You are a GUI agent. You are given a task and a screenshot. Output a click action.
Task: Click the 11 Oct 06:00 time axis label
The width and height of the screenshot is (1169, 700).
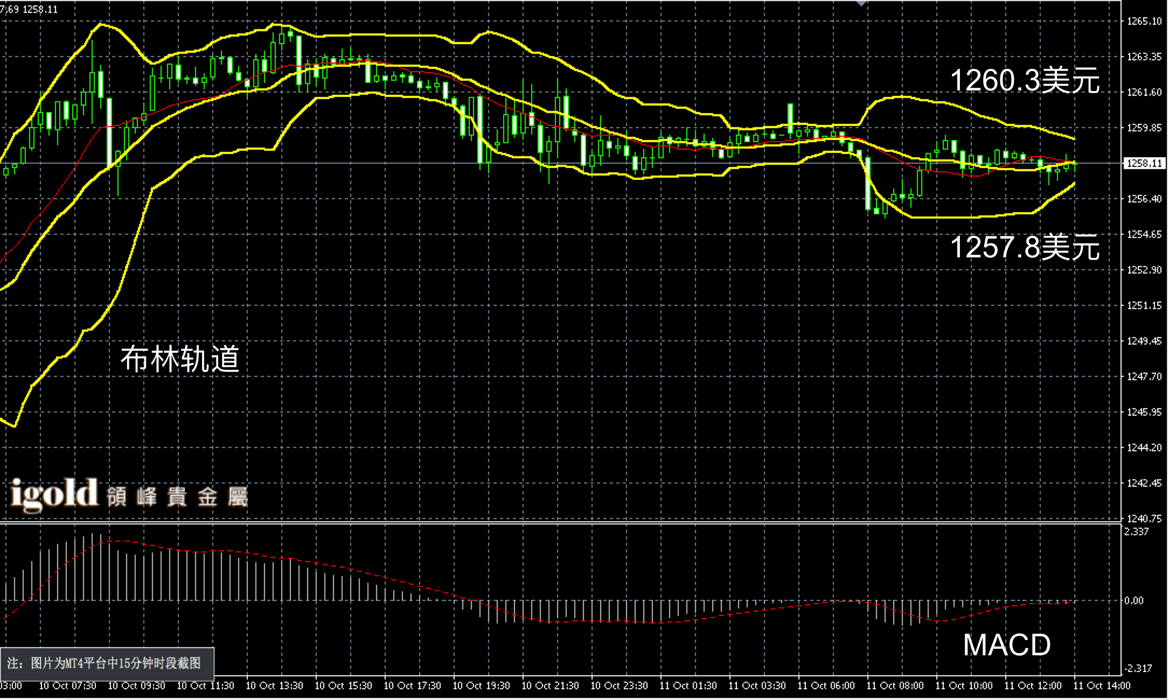[826, 686]
